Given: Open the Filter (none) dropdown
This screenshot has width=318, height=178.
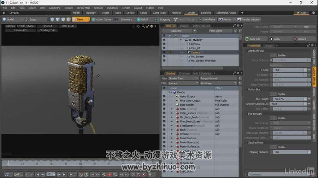Looking at the screenshot, I should tap(183, 83).
